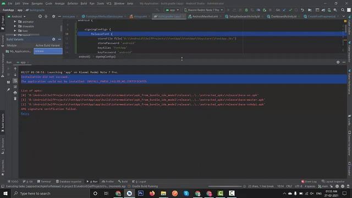352x198 pixels.
Task: Open the Tools menu
Action: click(100, 3)
